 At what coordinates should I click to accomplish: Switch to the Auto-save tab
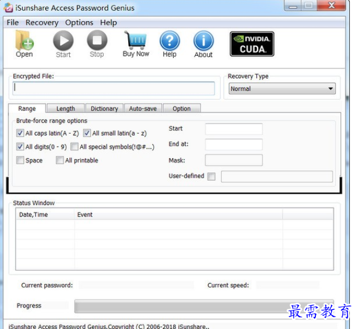[x=143, y=109]
